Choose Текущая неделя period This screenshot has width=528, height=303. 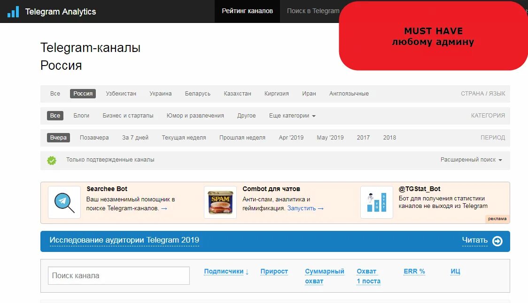pyautogui.click(x=184, y=138)
